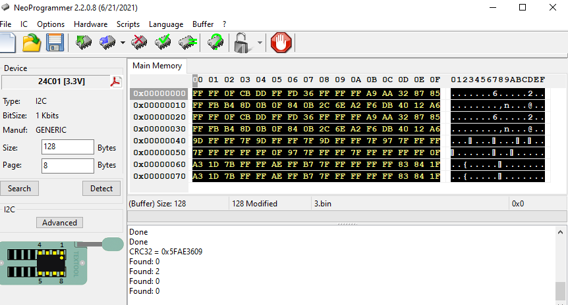This screenshot has width=568, height=305.
Task: Click the log panel vertical scrollbar
Action: click(560, 263)
